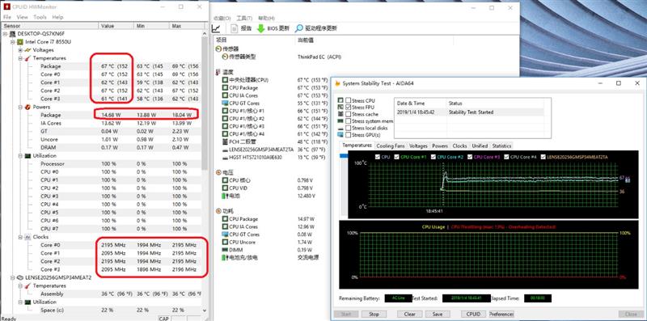Collapse the DESKTOP-QS7KN6F root node

tap(6, 33)
